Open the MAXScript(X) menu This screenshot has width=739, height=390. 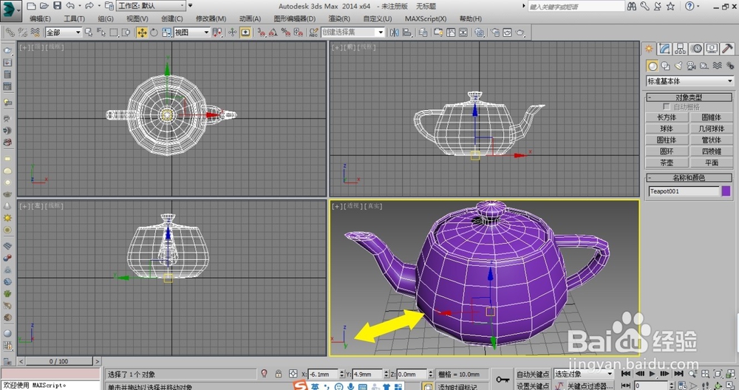point(426,19)
